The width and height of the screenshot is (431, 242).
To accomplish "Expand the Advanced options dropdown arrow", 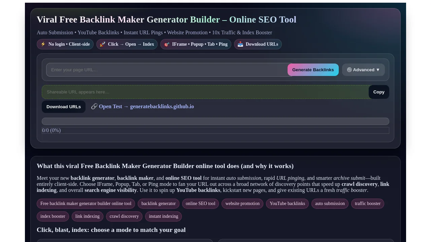I will [x=378, y=70].
